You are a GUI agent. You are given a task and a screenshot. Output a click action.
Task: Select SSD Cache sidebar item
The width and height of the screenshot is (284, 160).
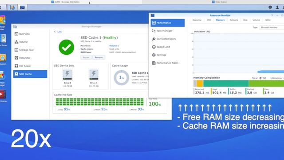30,74
